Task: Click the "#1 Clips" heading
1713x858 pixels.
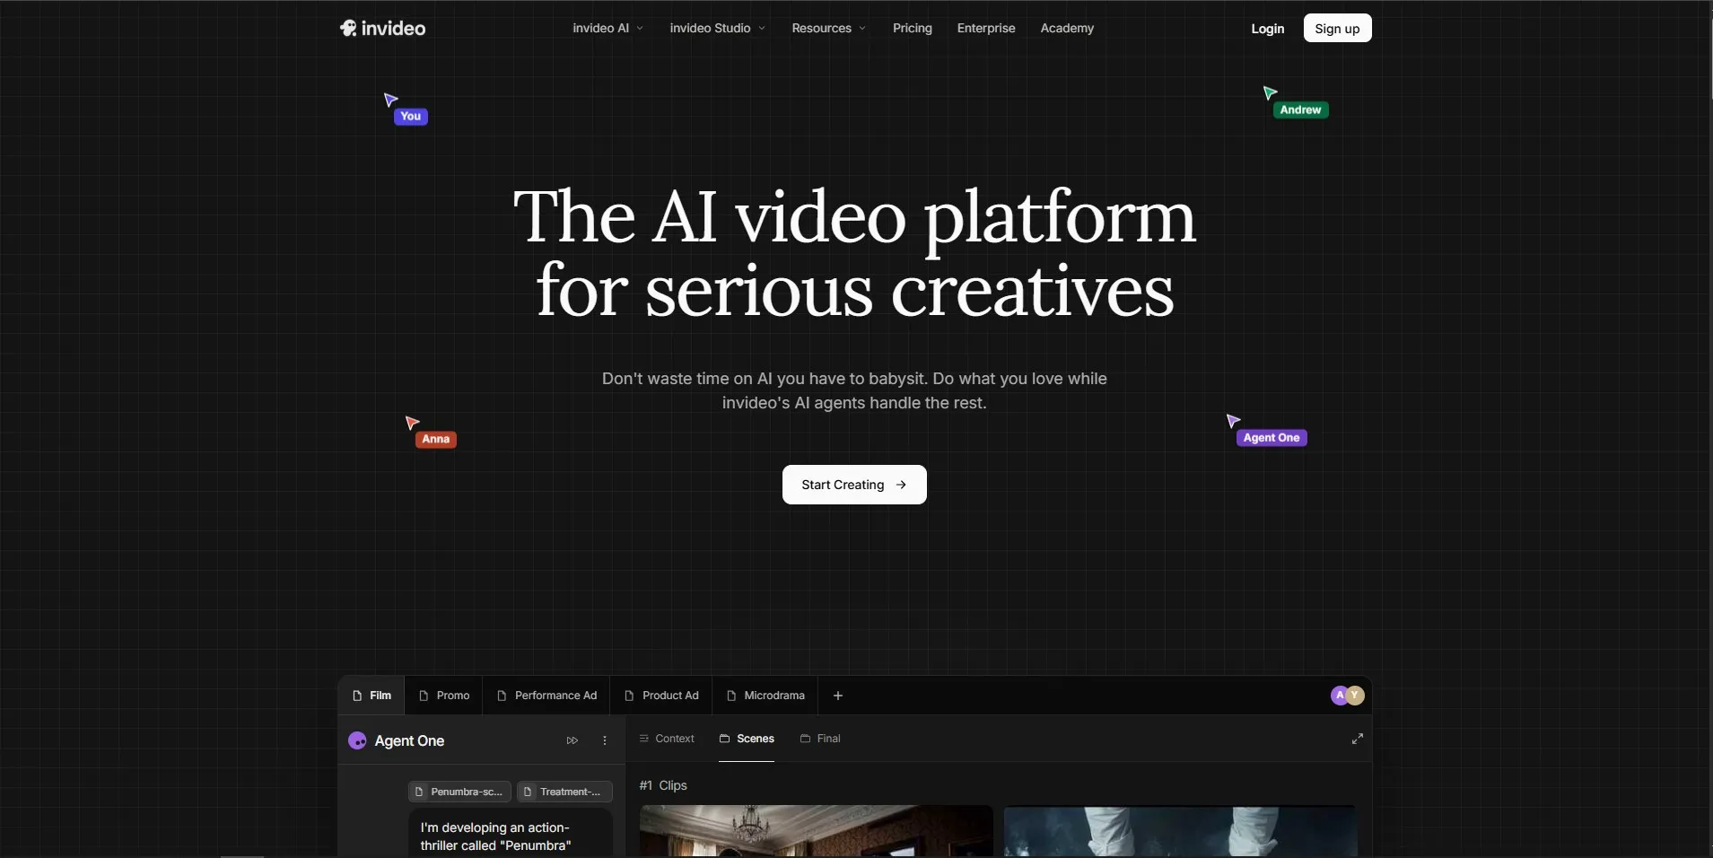Action: [663, 785]
